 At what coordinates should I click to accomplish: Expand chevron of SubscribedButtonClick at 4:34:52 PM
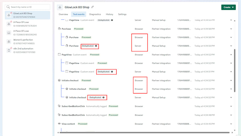[x=231, y=106]
